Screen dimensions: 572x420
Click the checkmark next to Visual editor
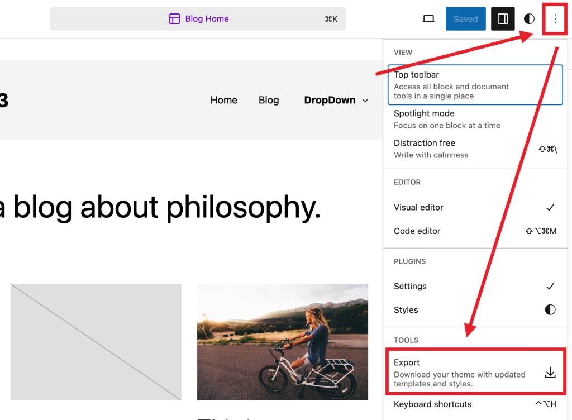tap(550, 207)
